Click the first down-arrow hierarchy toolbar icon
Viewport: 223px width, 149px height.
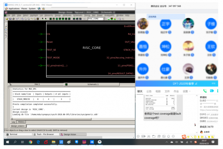point(42,19)
